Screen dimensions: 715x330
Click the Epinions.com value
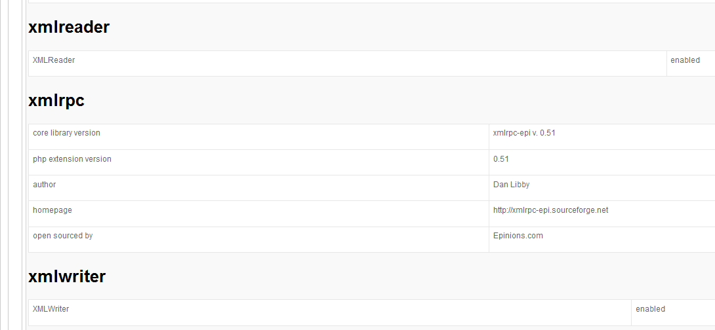click(518, 236)
